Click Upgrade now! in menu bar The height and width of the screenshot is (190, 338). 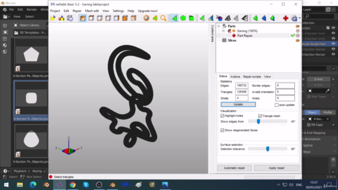148,11
